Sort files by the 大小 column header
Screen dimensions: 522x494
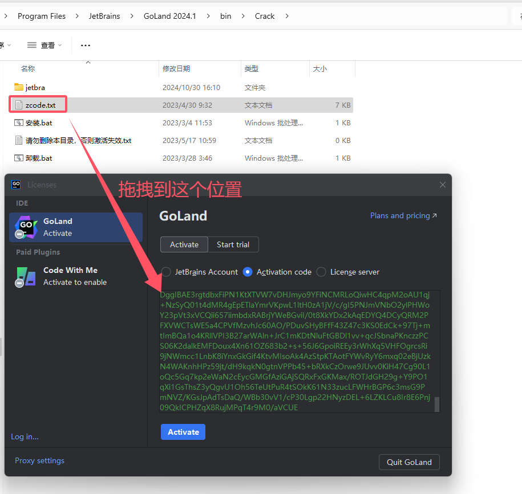tap(320, 69)
